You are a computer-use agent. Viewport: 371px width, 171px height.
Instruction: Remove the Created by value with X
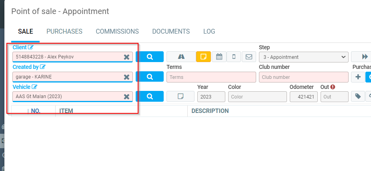[126, 77]
